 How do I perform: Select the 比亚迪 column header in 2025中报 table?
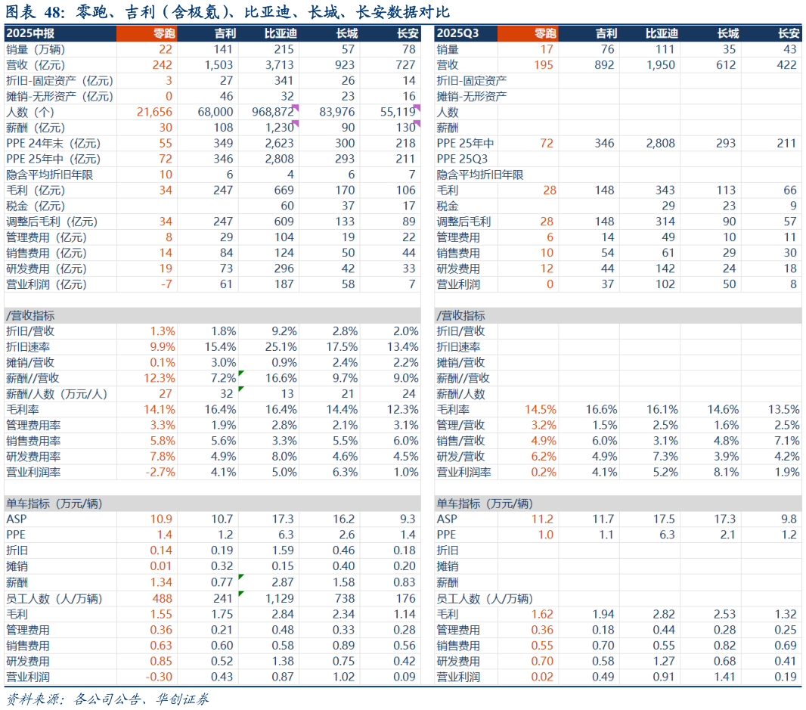(x=280, y=33)
